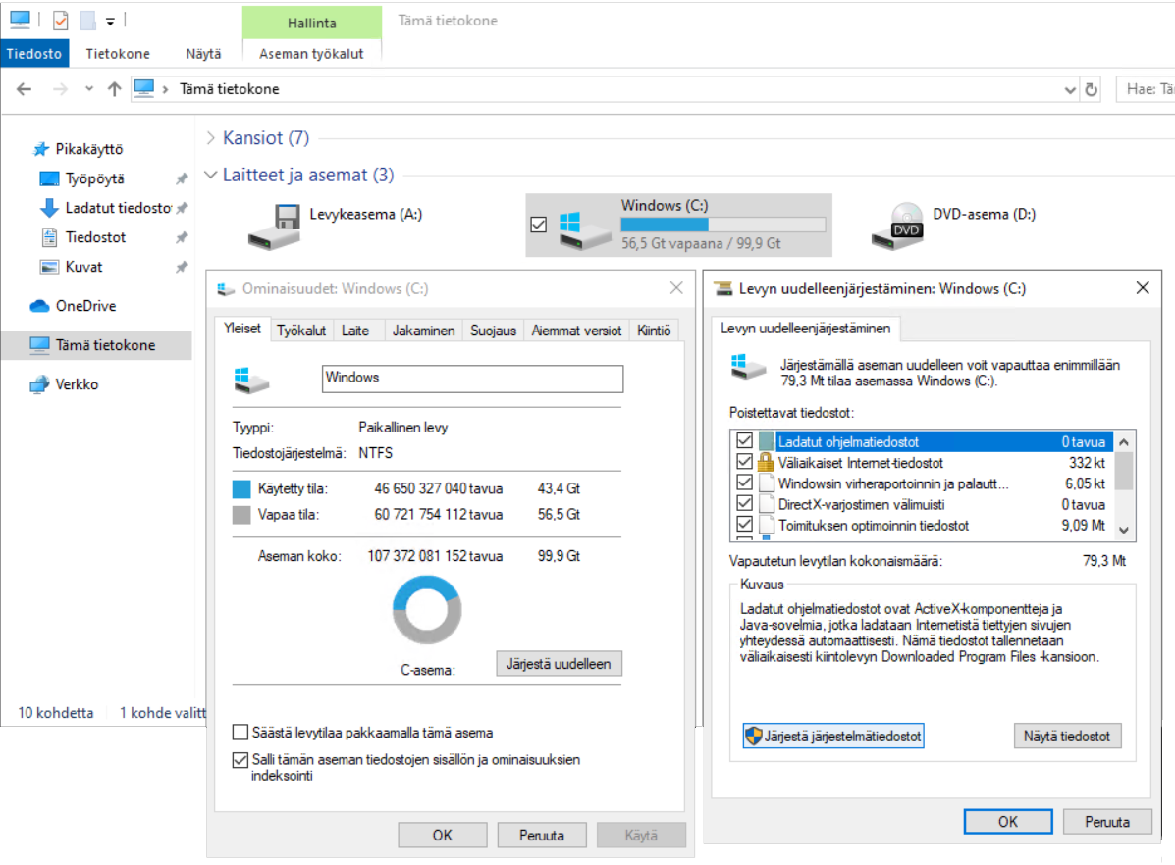
Task: Click the refresh address bar icon
Action: (x=1092, y=90)
